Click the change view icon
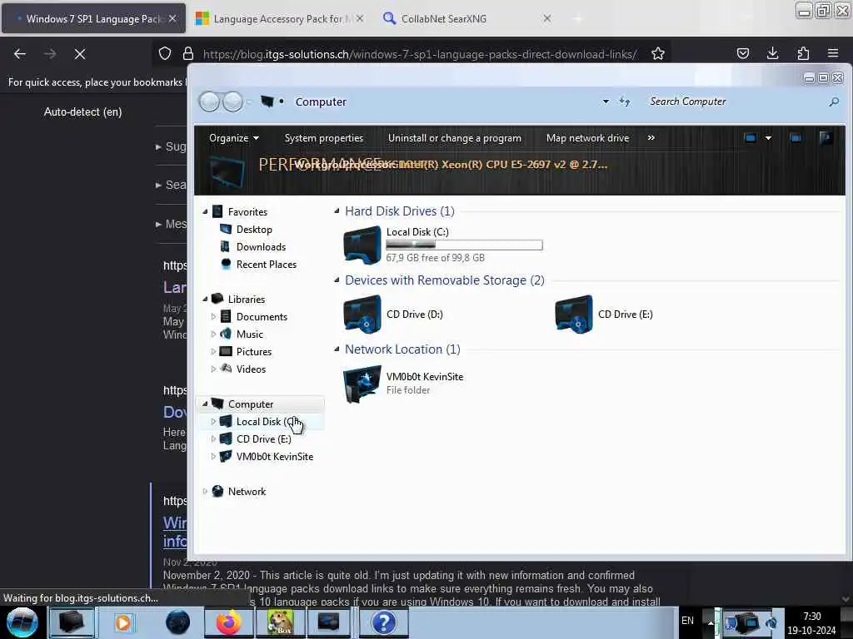 click(x=751, y=138)
